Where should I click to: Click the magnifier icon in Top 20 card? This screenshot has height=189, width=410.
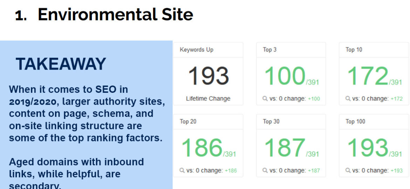pos(182,170)
